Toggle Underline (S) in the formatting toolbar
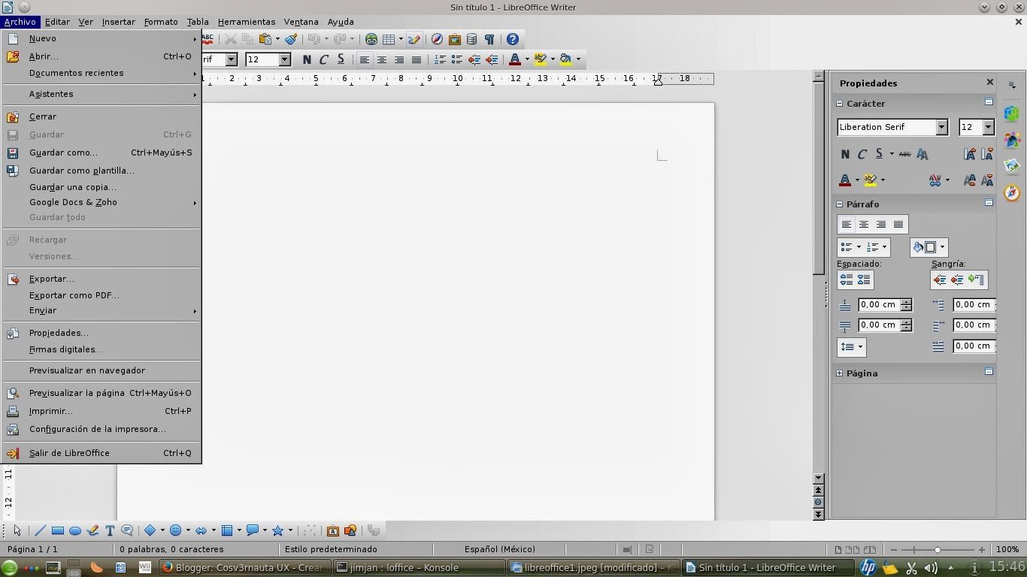1027x577 pixels. tap(341, 59)
